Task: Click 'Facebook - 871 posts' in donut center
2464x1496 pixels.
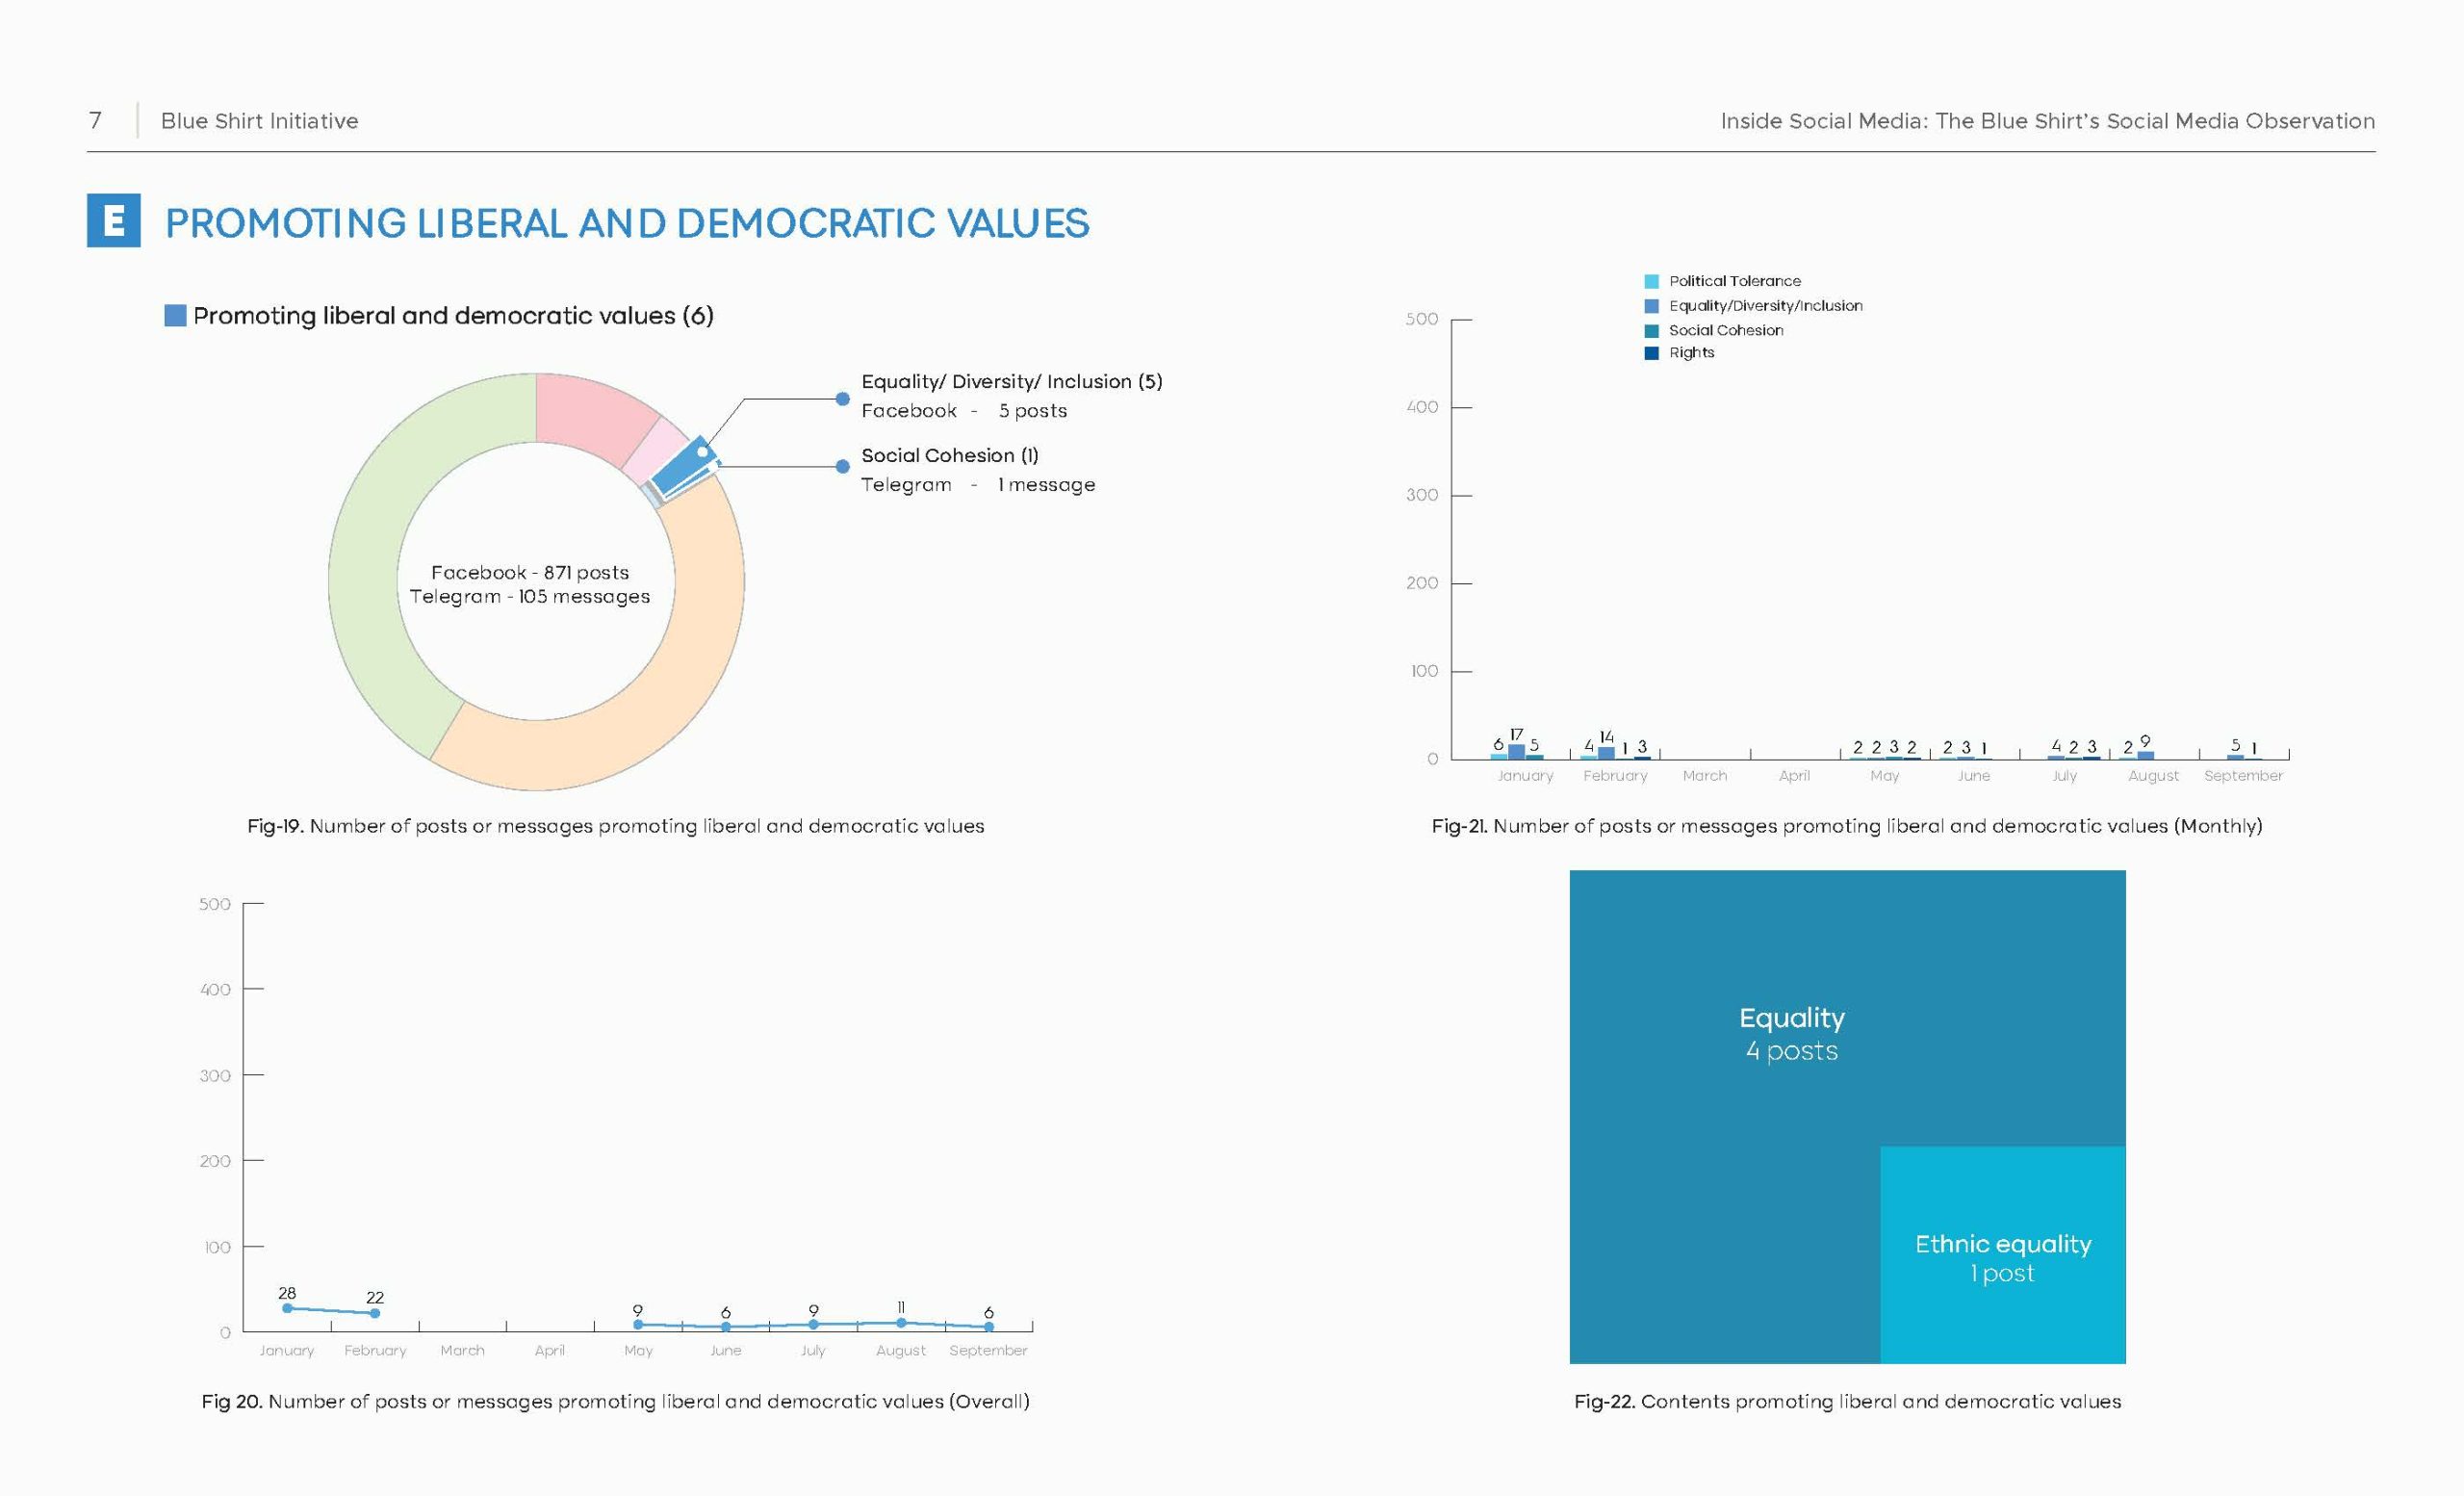Action: coord(530,572)
